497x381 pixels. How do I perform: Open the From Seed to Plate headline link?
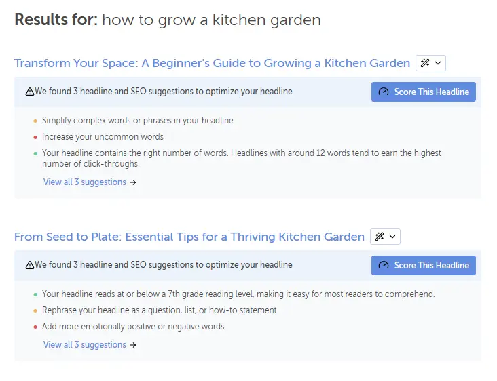pyautogui.click(x=189, y=237)
